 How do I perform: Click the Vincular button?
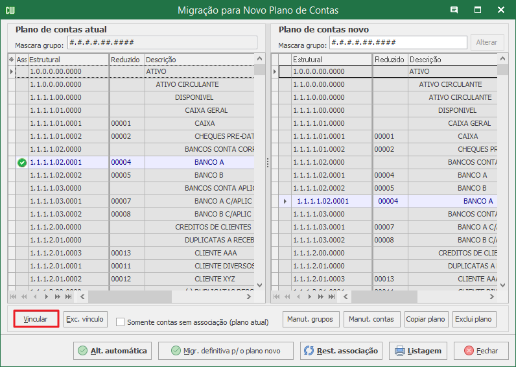click(x=36, y=319)
